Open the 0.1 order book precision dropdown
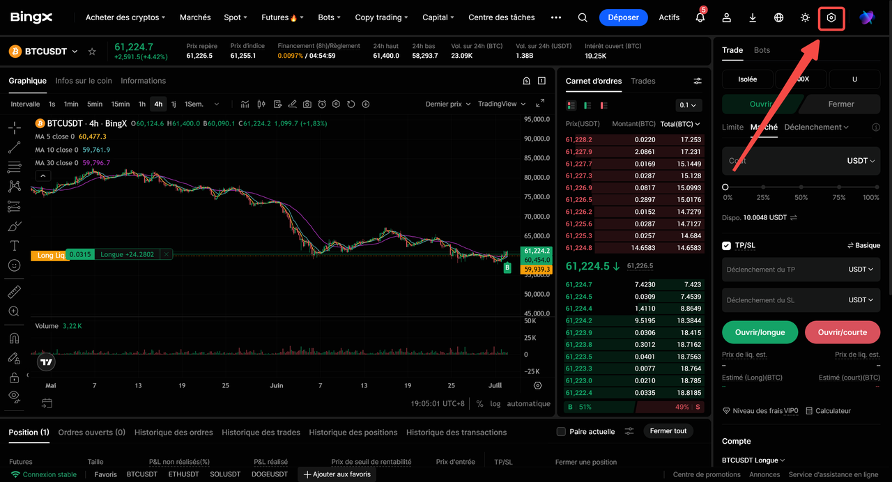This screenshot has width=892, height=482. [x=689, y=105]
